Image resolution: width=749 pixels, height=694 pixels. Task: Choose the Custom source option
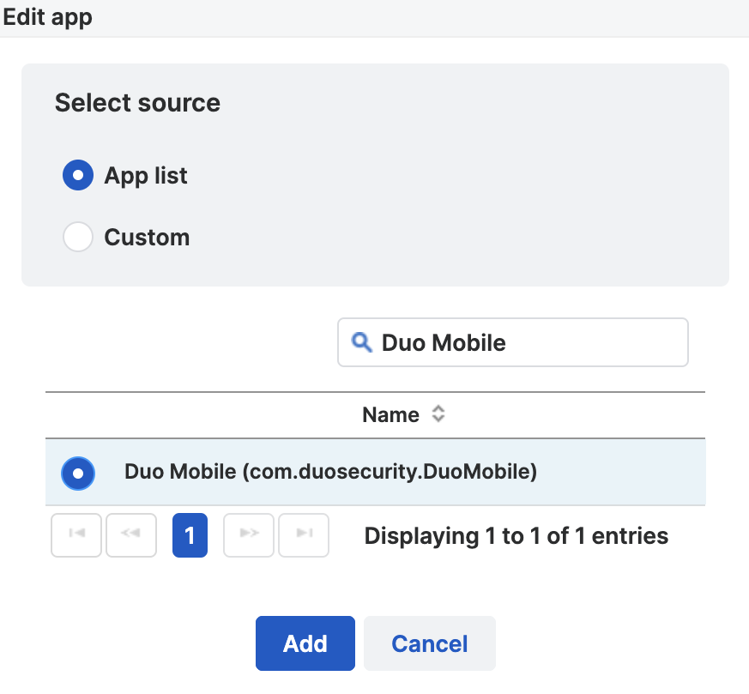[x=77, y=237]
